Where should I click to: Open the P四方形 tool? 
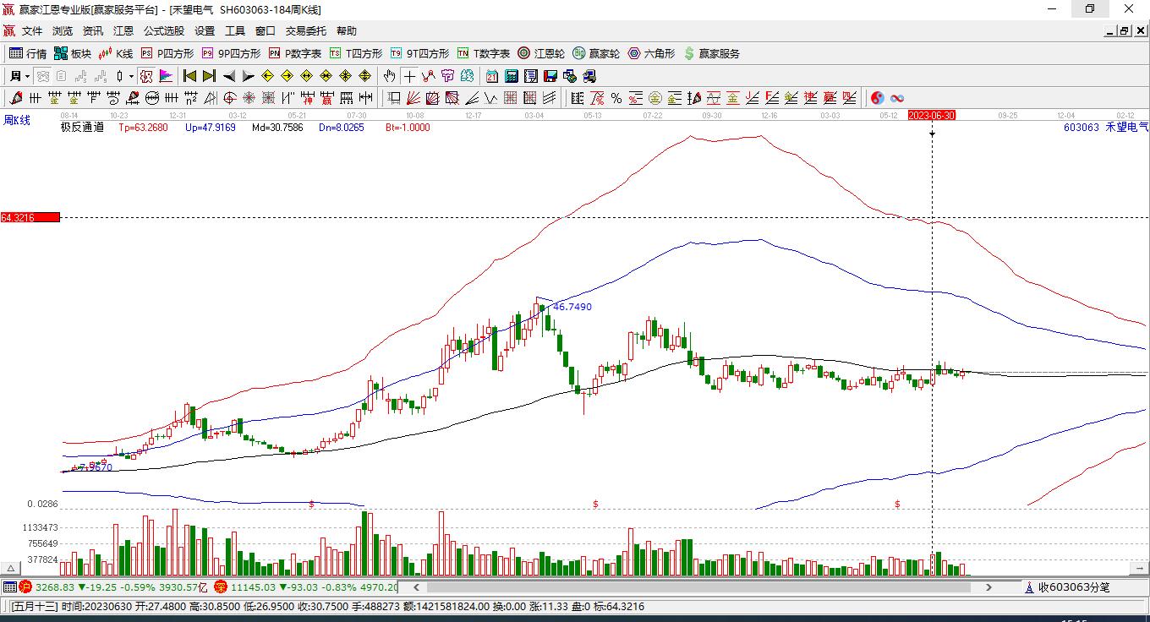point(167,53)
